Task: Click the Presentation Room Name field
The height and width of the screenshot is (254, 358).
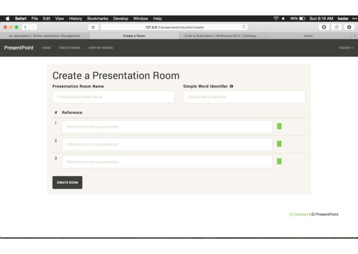Action: click(113, 97)
